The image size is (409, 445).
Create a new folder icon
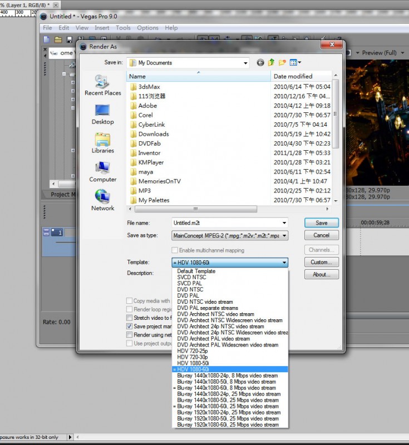point(282,63)
